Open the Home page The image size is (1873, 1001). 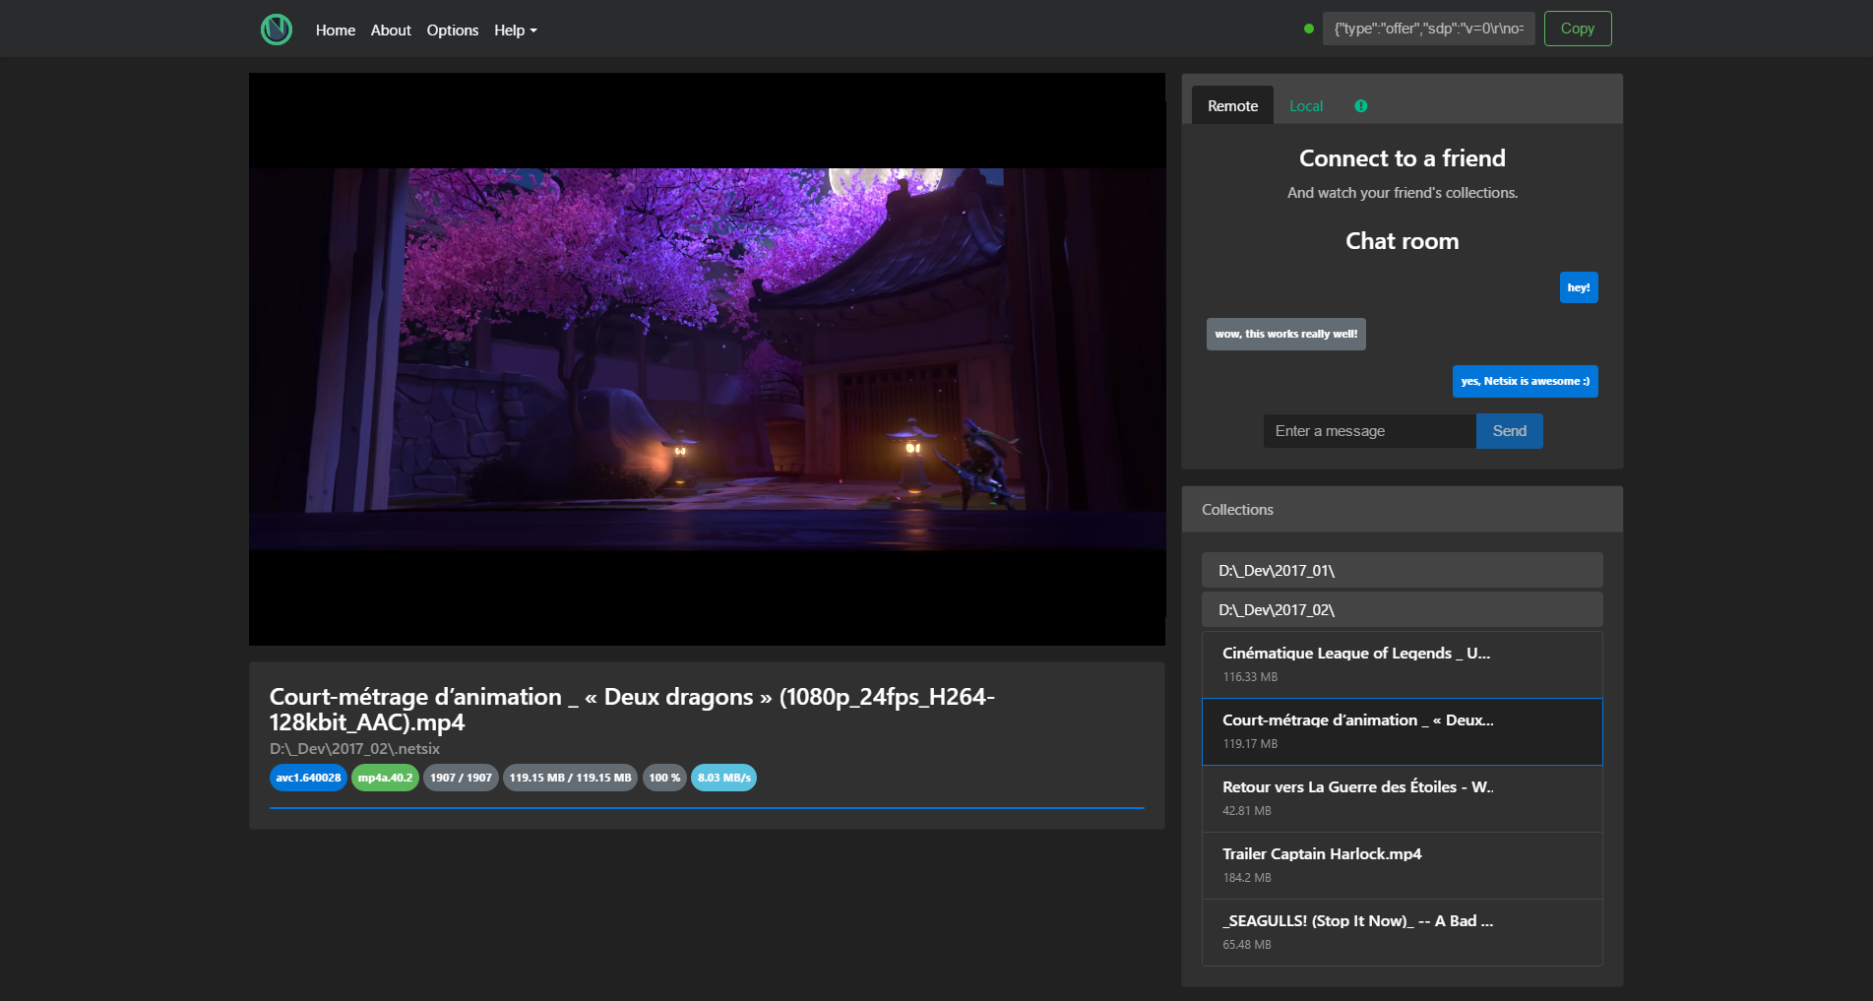(x=336, y=31)
